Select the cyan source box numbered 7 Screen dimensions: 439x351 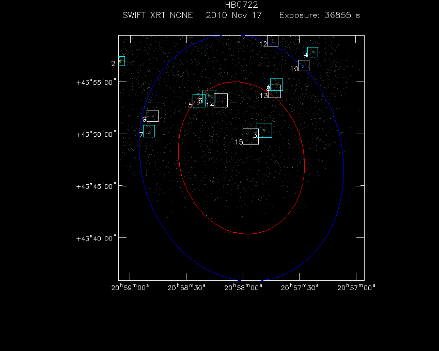[149, 131]
